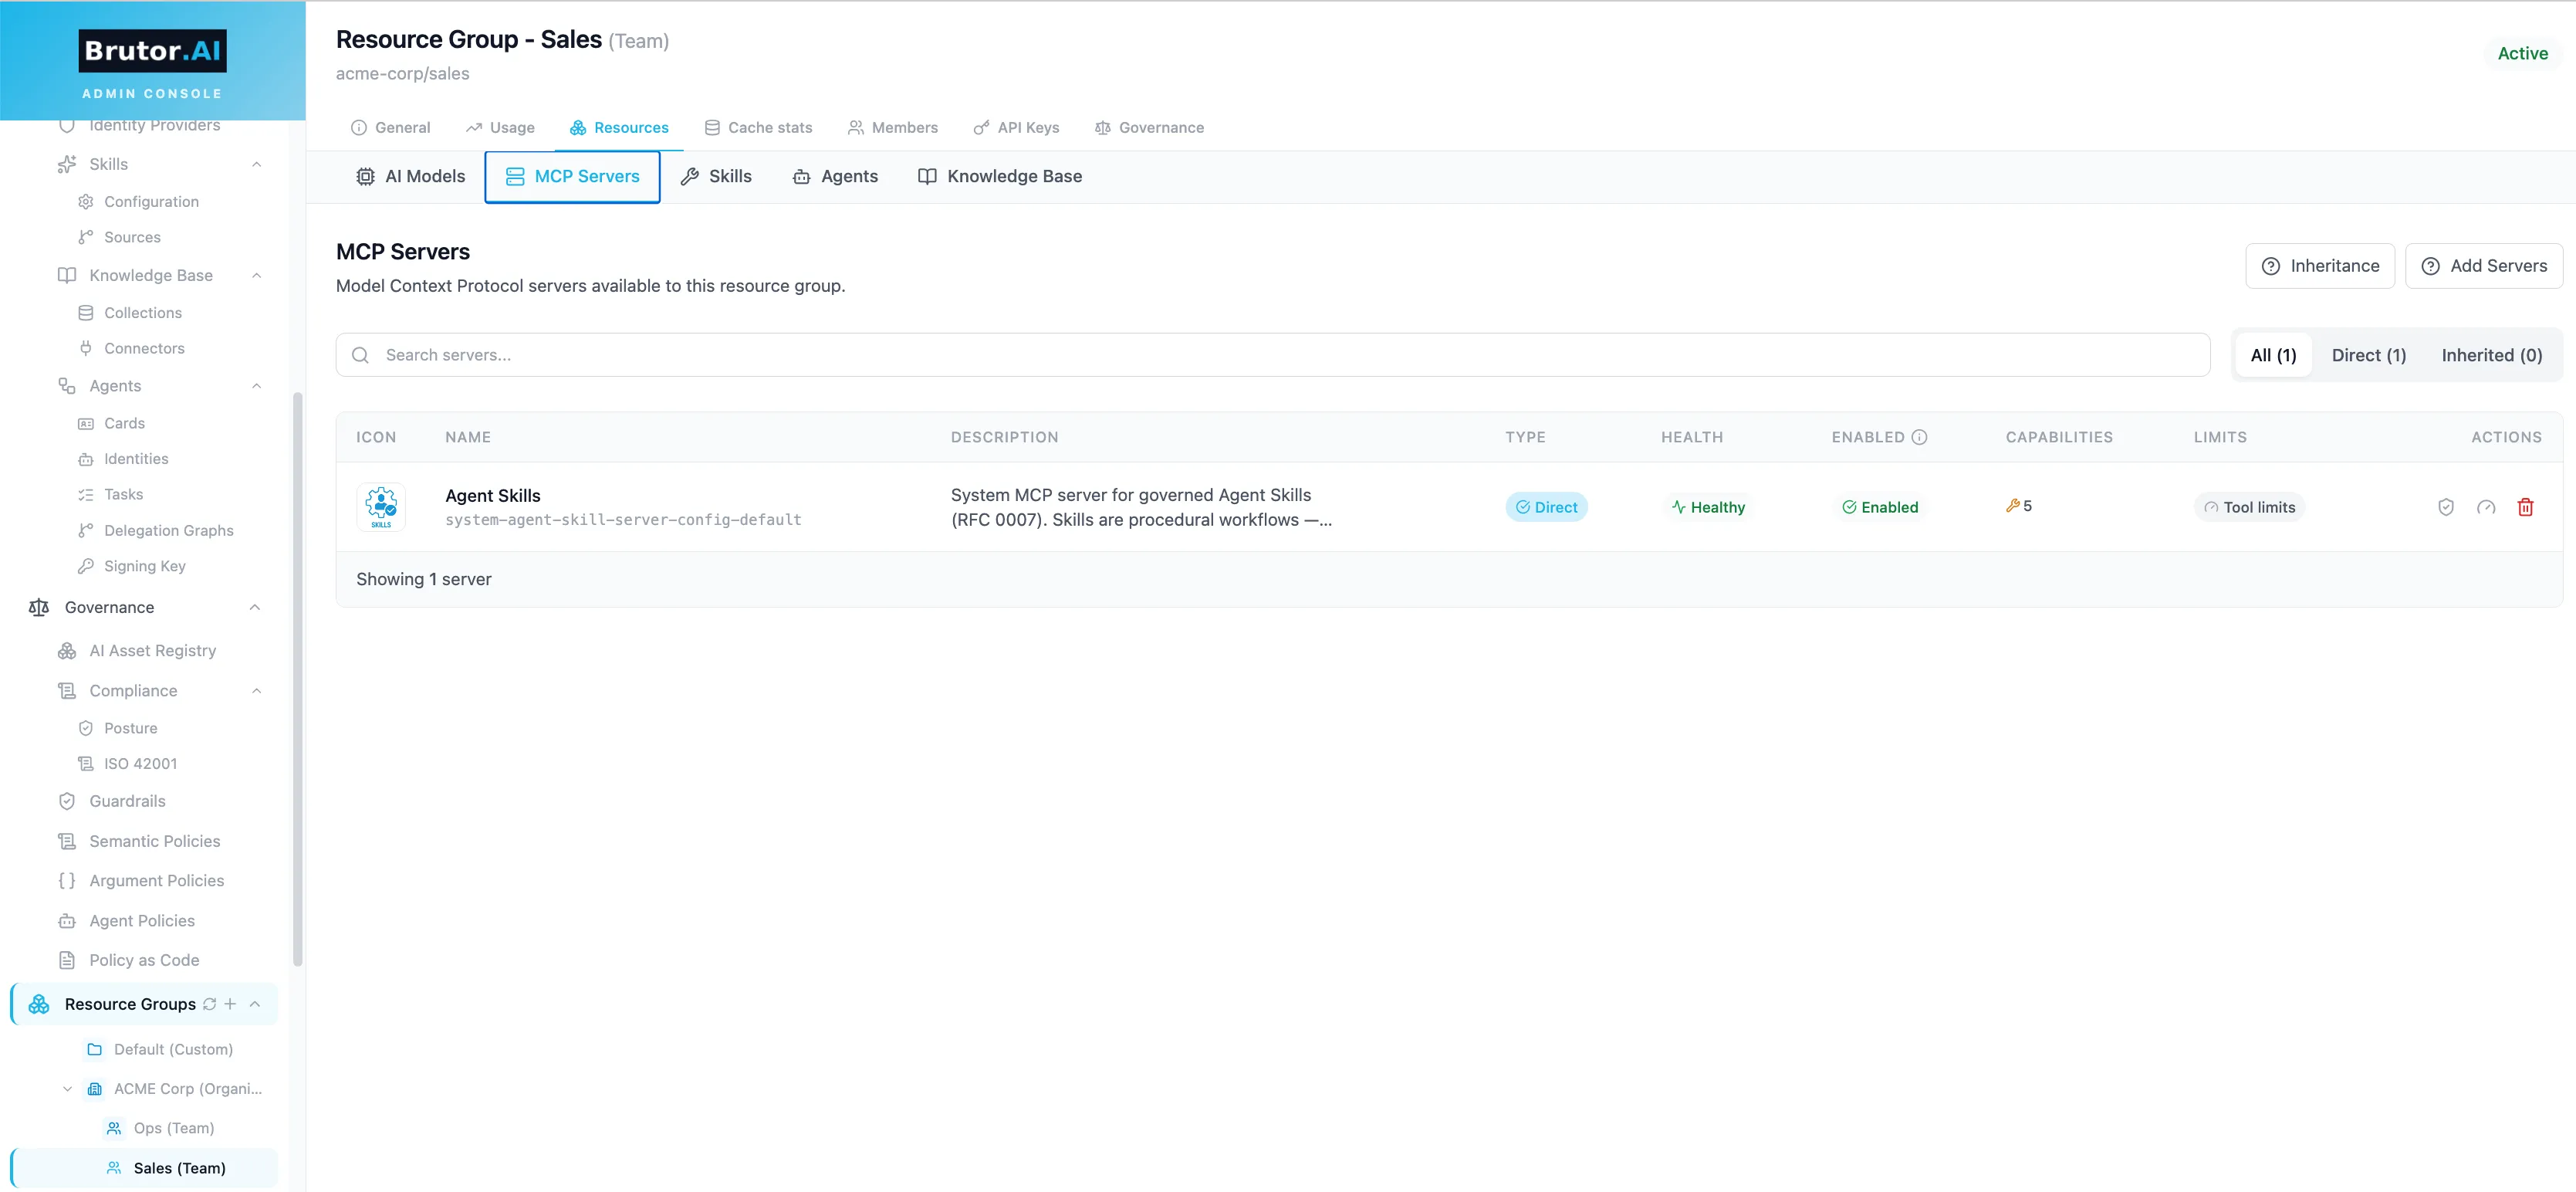Open Guardrails page in sidebar
2576x1192 pixels.
click(x=127, y=801)
